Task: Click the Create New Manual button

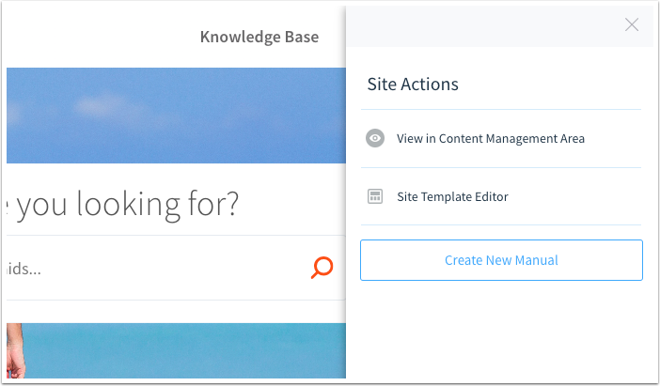Action: click(501, 260)
